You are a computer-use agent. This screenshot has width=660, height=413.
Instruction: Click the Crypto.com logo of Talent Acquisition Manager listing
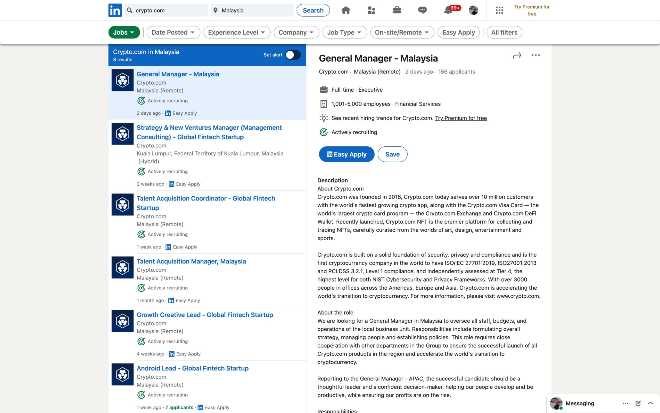[122, 267]
